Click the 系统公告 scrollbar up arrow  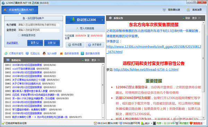203,23
